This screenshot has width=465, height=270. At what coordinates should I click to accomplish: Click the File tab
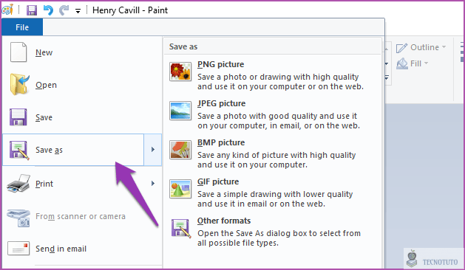tap(22, 27)
